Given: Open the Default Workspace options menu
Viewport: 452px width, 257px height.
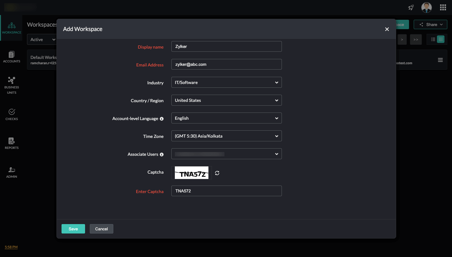Looking at the screenshot, I should pyautogui.click(x=440, y=60).
